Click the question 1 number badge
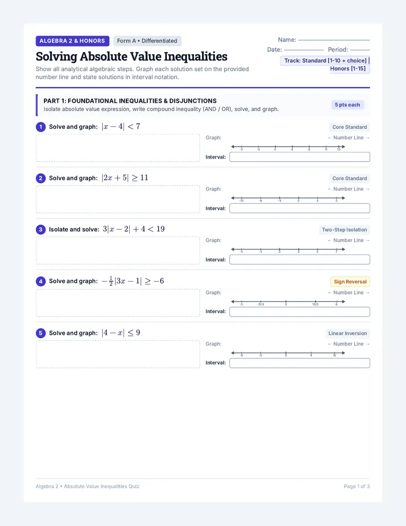The width and height of the screenshot is (406, 526). point(41,127)
